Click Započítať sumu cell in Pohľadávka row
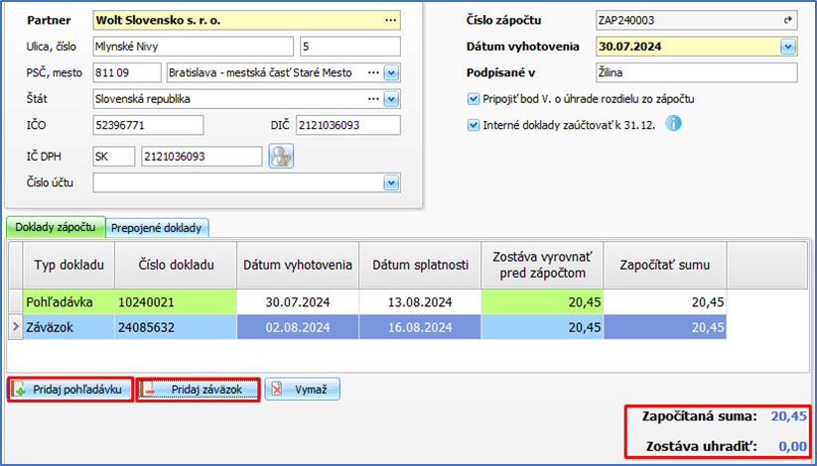The width and height of the screenshot is (817, 466). coord(664,302)
